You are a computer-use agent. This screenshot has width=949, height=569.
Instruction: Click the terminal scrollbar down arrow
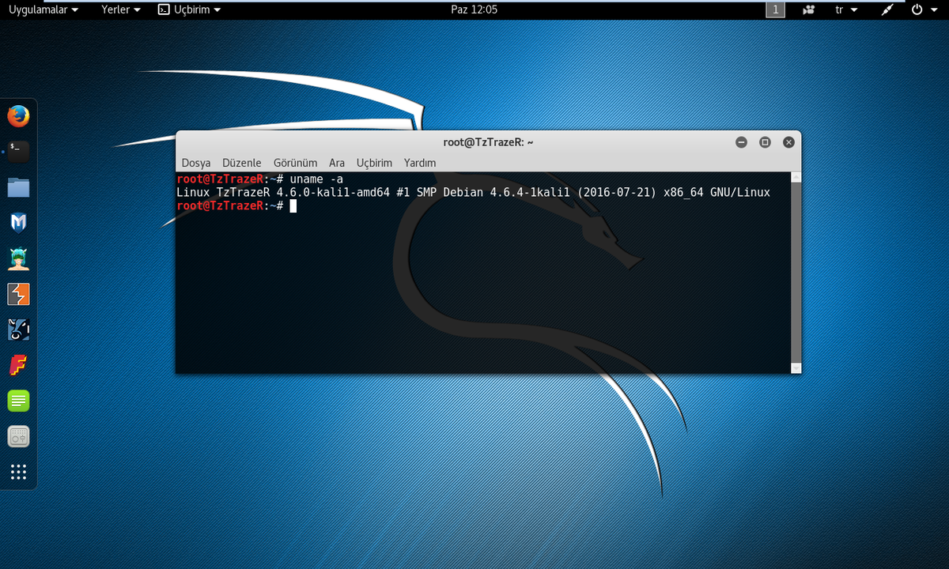click(796, 368)
